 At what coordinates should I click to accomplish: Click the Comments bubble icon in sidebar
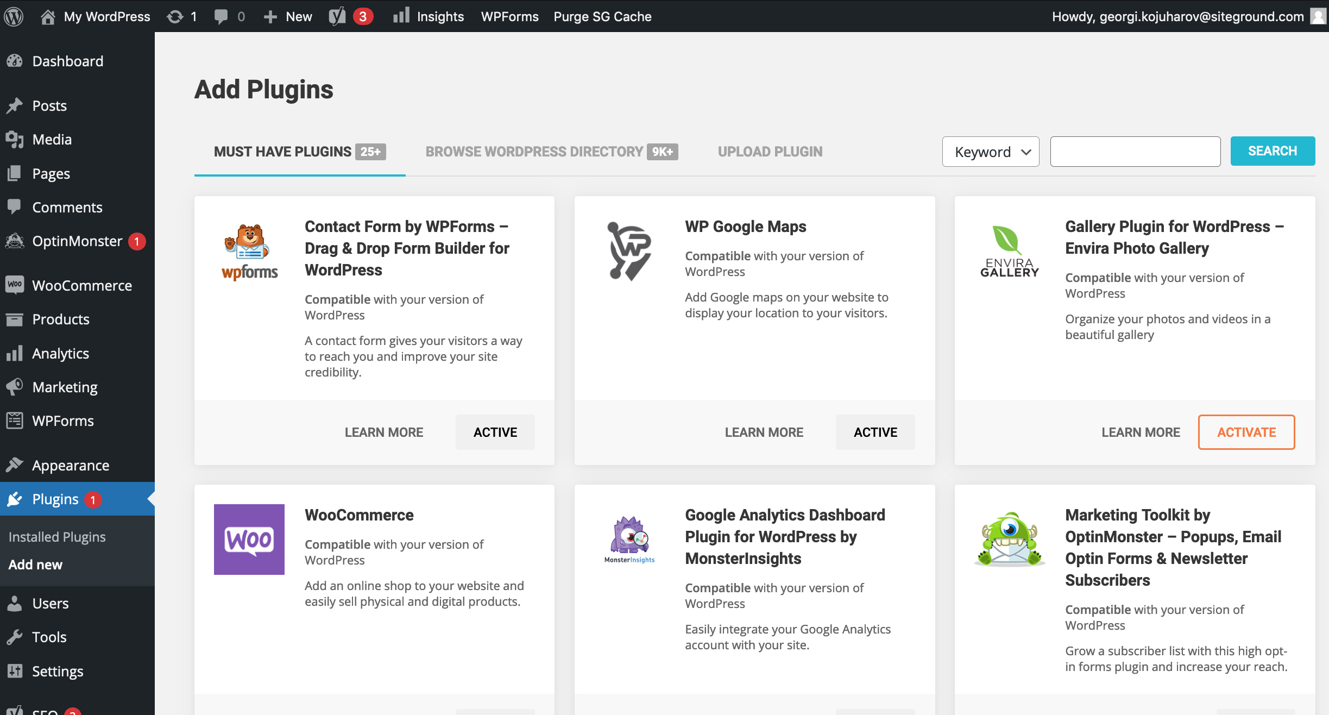15,207
